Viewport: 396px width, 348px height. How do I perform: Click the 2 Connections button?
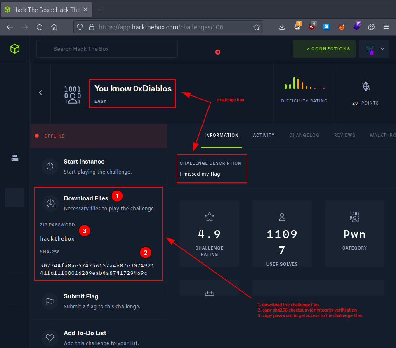(324, 49)
